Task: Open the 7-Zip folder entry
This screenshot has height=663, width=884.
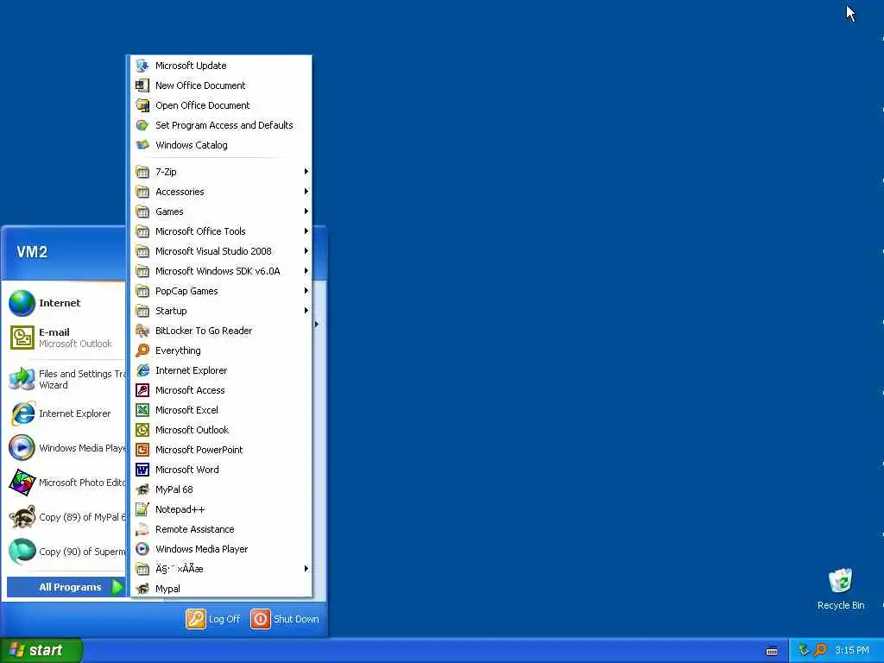Action: [222, 172]
